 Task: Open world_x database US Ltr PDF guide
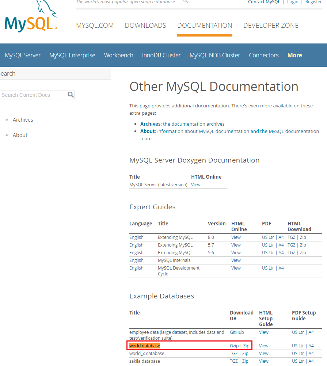(x=298, y=353)
